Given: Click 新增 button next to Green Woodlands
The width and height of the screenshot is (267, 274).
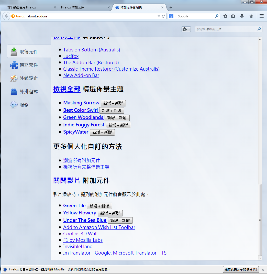Looking at the screenshot, I should tap(117, 118).
